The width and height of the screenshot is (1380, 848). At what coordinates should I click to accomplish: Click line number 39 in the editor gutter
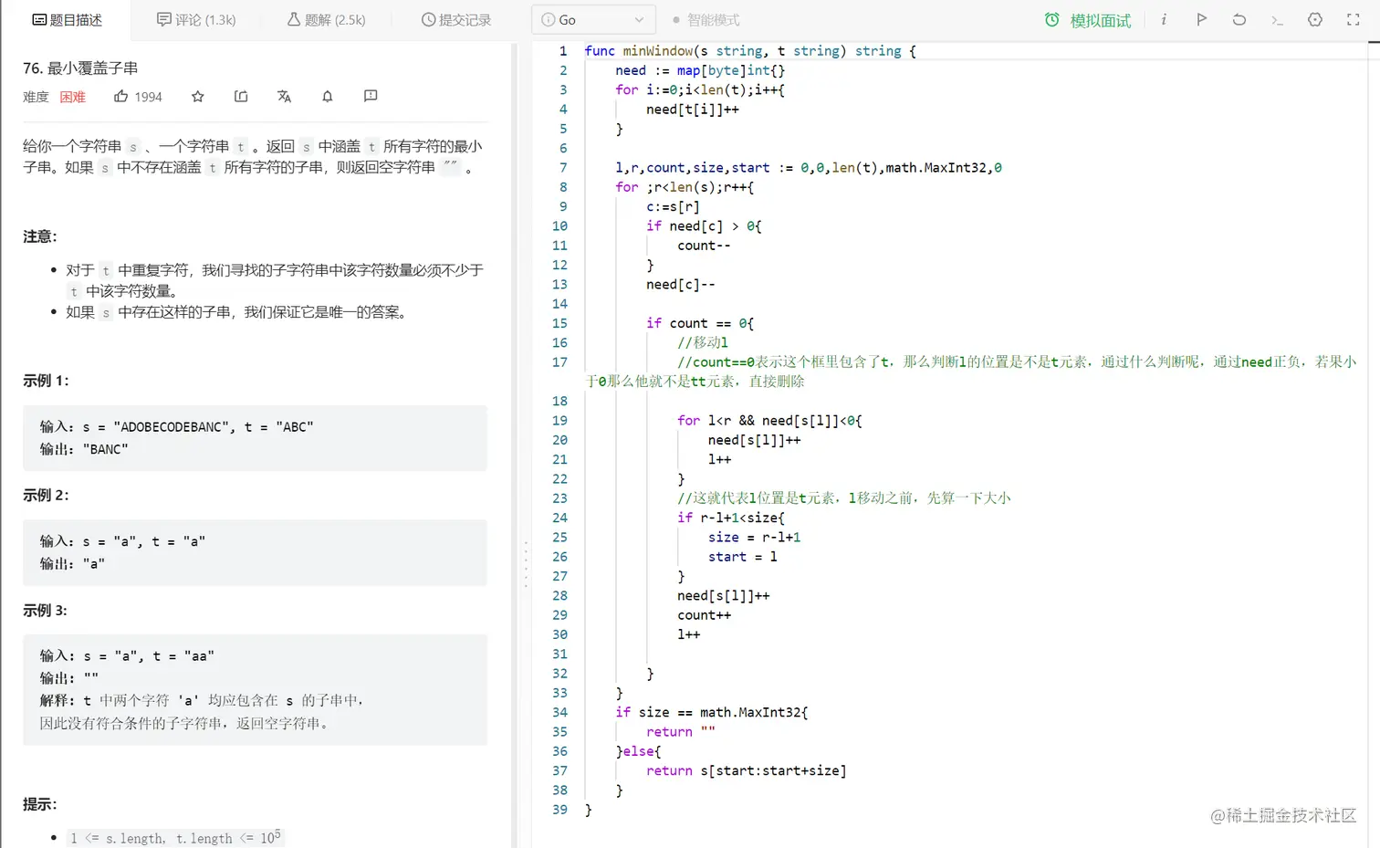(559, 810)
